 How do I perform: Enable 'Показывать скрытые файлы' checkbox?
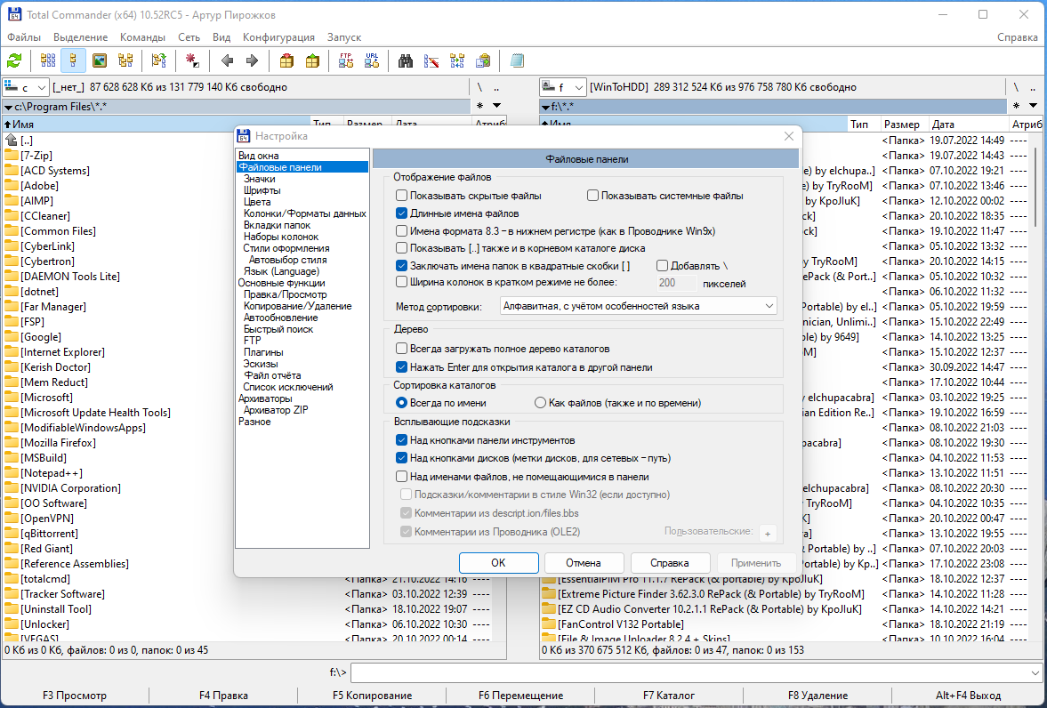(x=401, y=196)
